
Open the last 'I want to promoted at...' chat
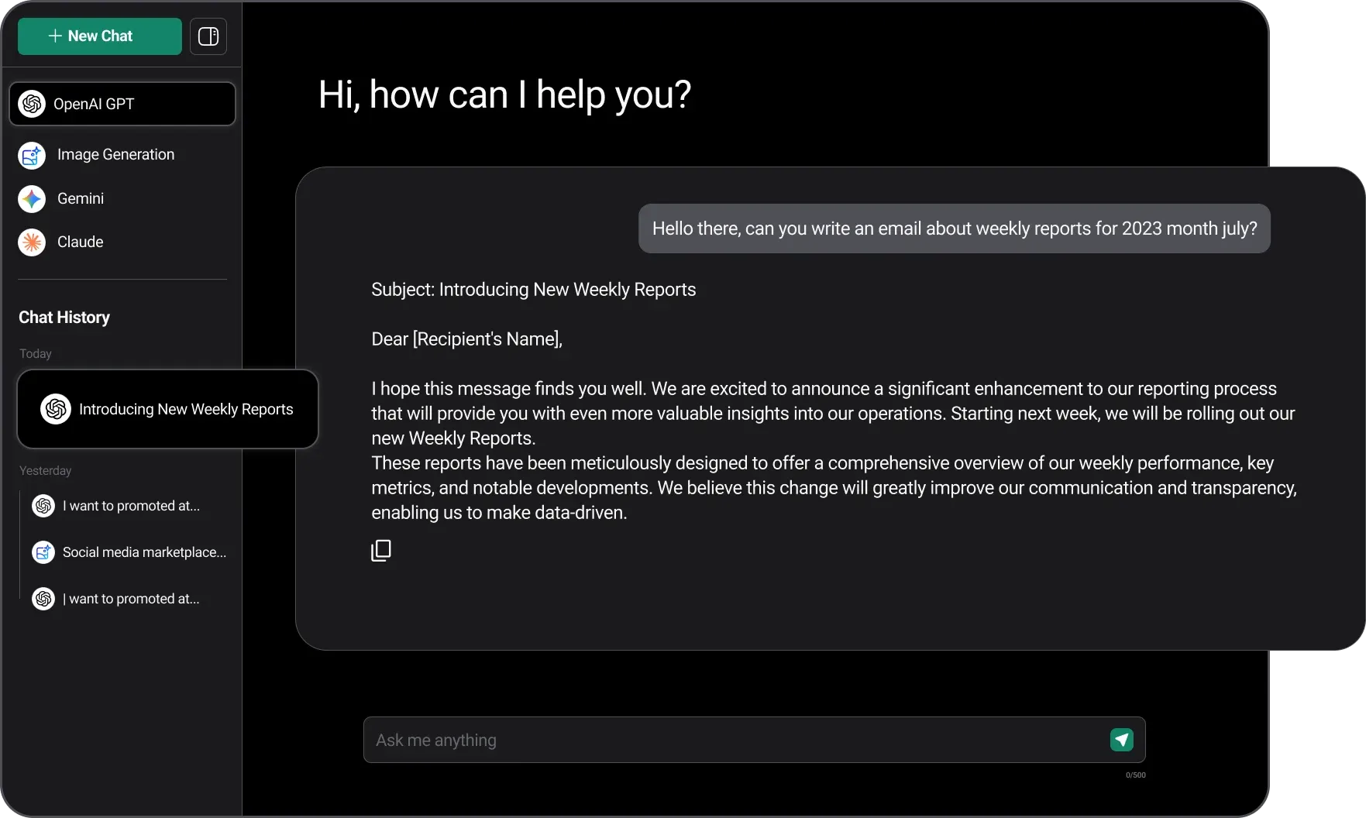131,599
